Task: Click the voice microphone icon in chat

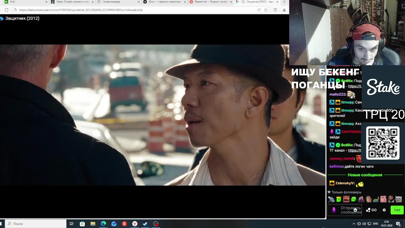Action: coord(333,210)
